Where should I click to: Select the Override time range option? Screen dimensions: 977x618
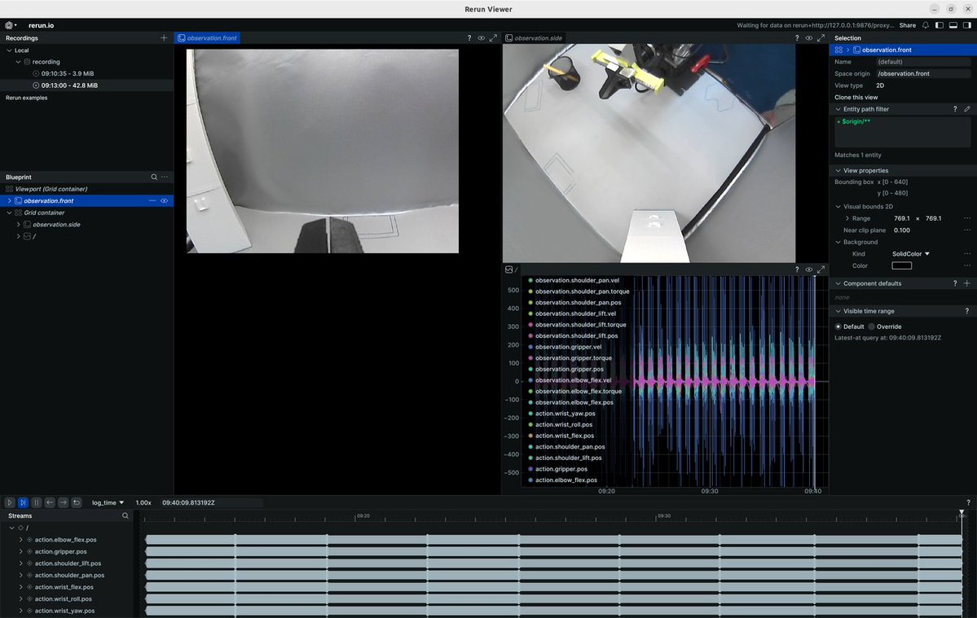(885, 327)
